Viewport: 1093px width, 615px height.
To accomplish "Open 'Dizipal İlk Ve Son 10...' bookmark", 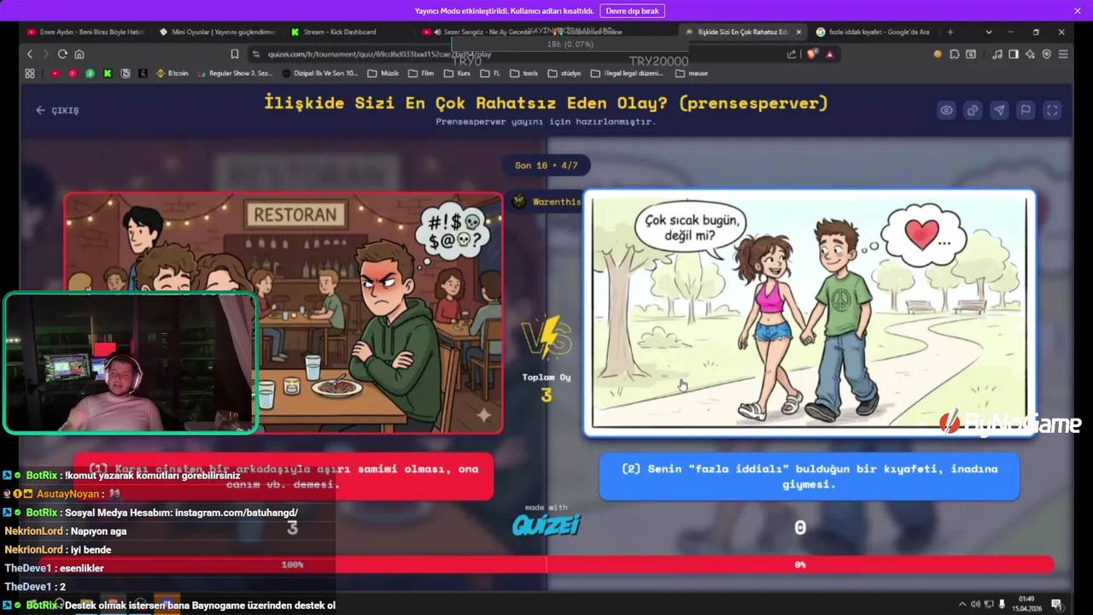I will pos(321,73).
